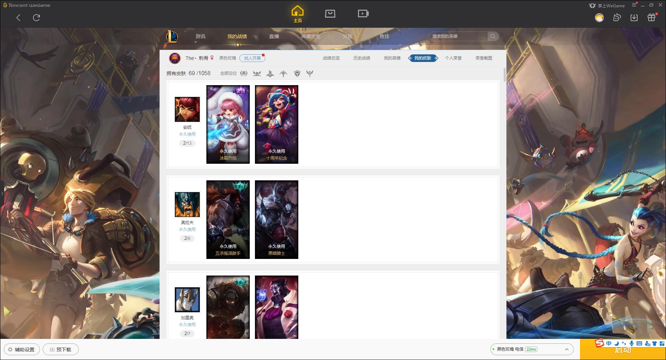
Task: Open 辅助设置 settings button
Action: [22, 350]
